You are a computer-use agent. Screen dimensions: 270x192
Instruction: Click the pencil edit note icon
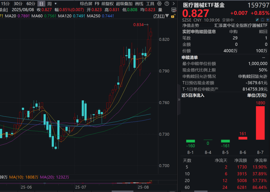(x=258, y=20)
